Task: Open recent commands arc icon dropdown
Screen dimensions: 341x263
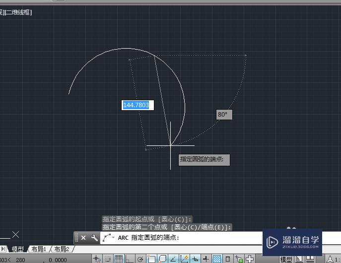Action: click(108, 238)
